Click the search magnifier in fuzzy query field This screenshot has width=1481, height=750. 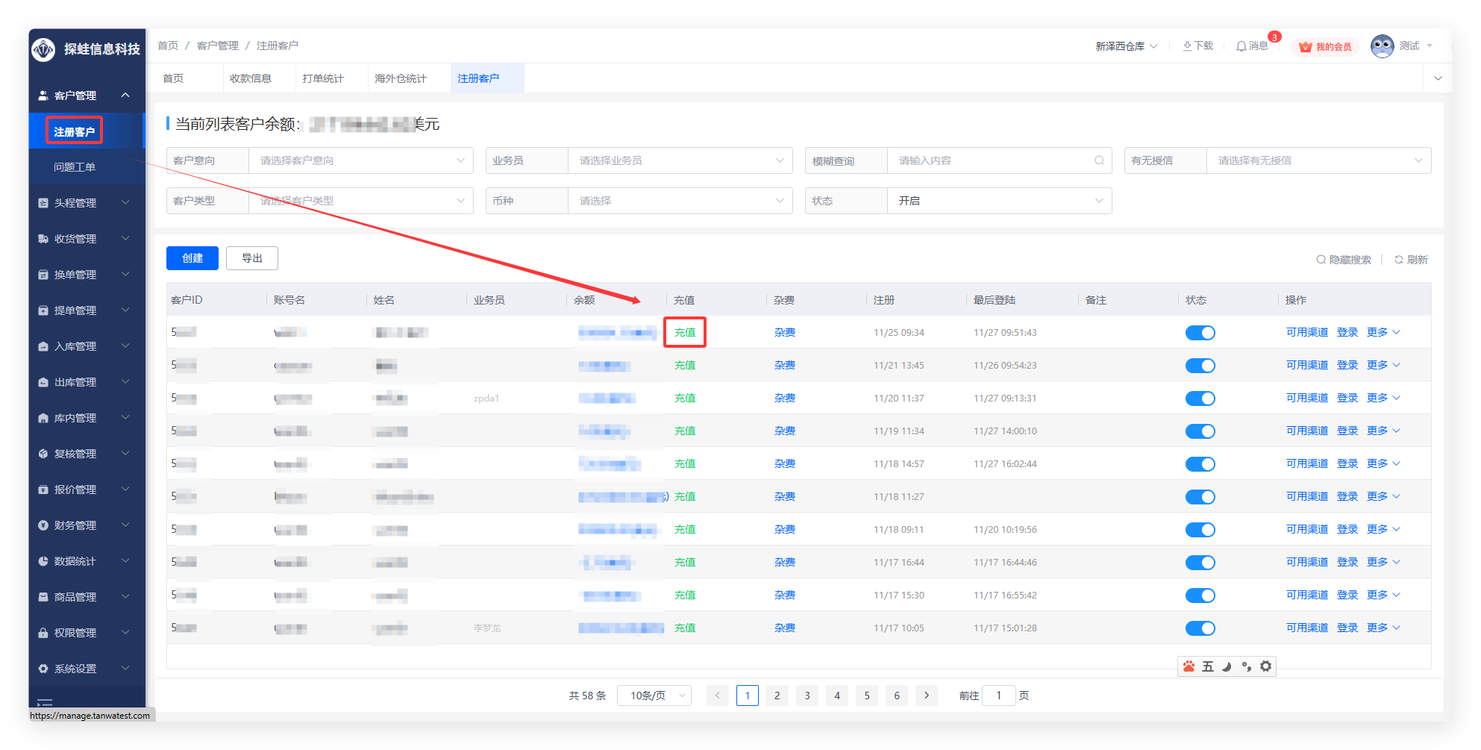(1099, 160)
